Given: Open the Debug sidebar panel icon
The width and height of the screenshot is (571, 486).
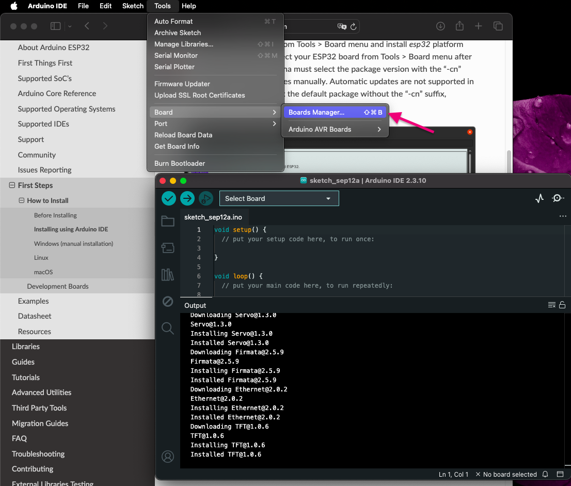Looking at the screenshot, I should click(167, 301).
